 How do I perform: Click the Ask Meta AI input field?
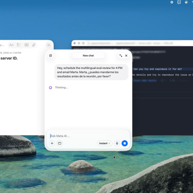pyautogui.click(x=89, y=136)
